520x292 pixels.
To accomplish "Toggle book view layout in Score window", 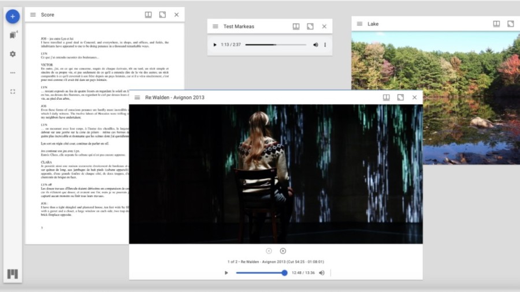I will point(148,14).
